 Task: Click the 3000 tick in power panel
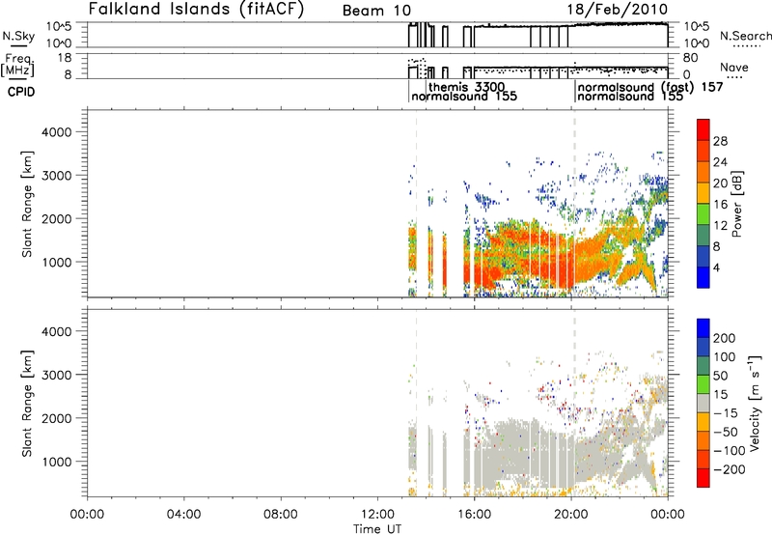(x=56, y=176)
